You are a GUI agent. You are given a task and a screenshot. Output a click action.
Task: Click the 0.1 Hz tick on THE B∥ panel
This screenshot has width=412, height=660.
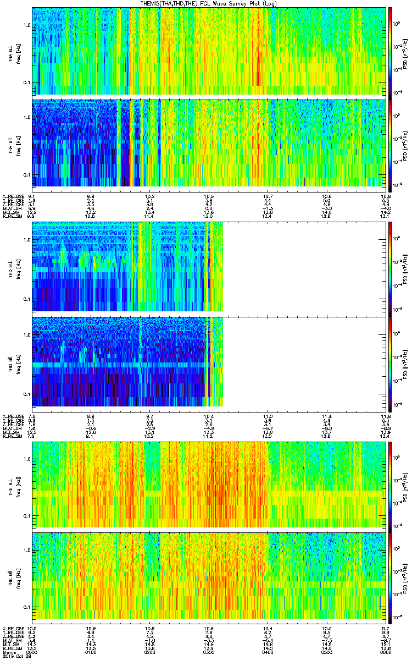26,607
